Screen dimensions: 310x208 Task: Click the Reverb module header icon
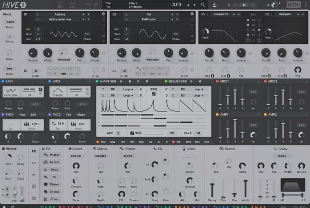point(222,149)
